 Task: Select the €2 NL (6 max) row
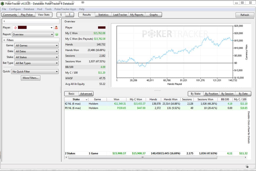coord(156,104)
